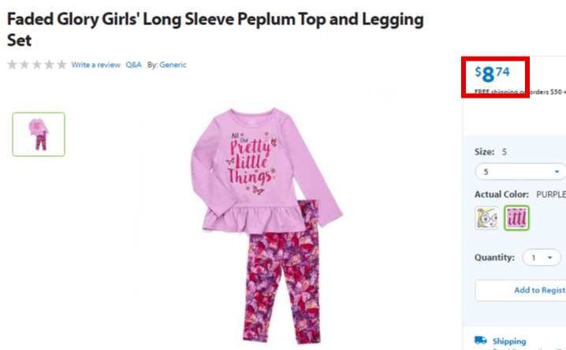
Task: Click the fifth rating star
Action: coord(62,65)
